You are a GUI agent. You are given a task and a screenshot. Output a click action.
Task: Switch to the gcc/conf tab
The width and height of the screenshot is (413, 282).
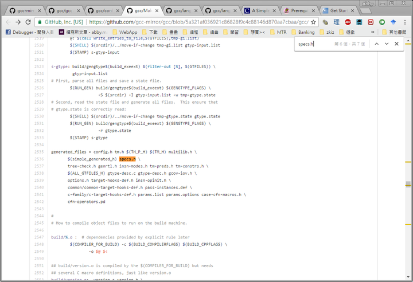point(103,10)
